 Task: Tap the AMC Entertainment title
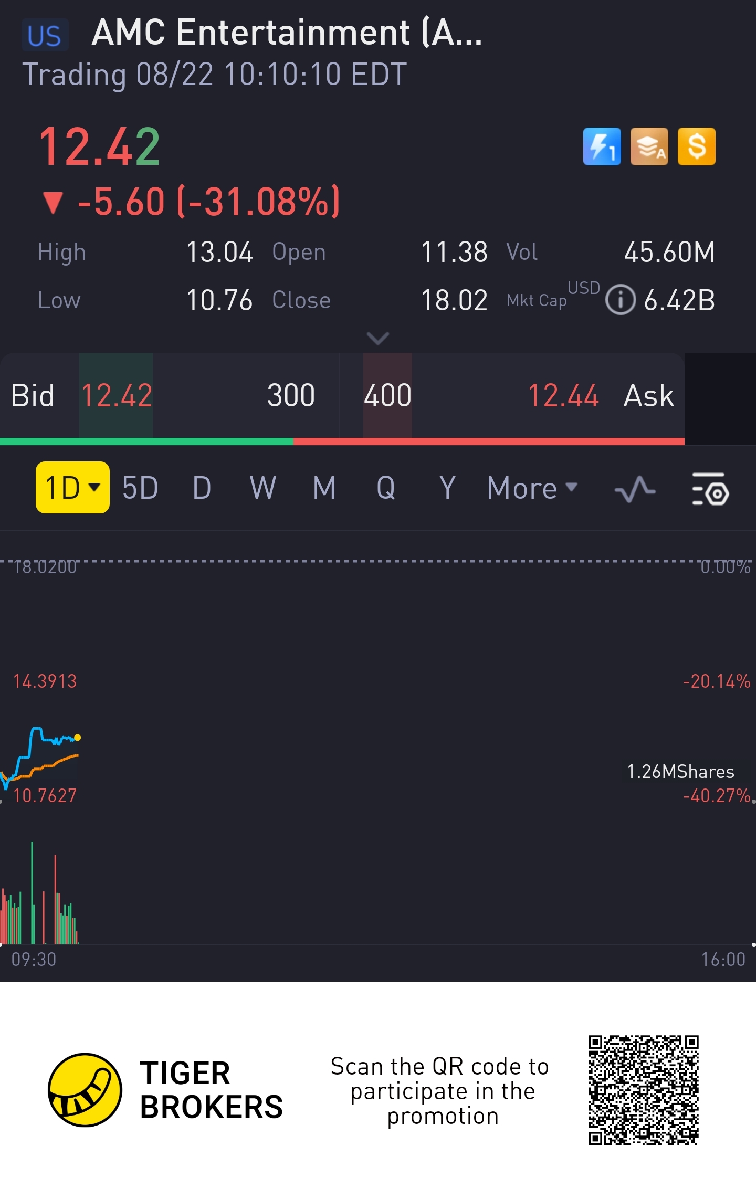(x=287, y=33)
